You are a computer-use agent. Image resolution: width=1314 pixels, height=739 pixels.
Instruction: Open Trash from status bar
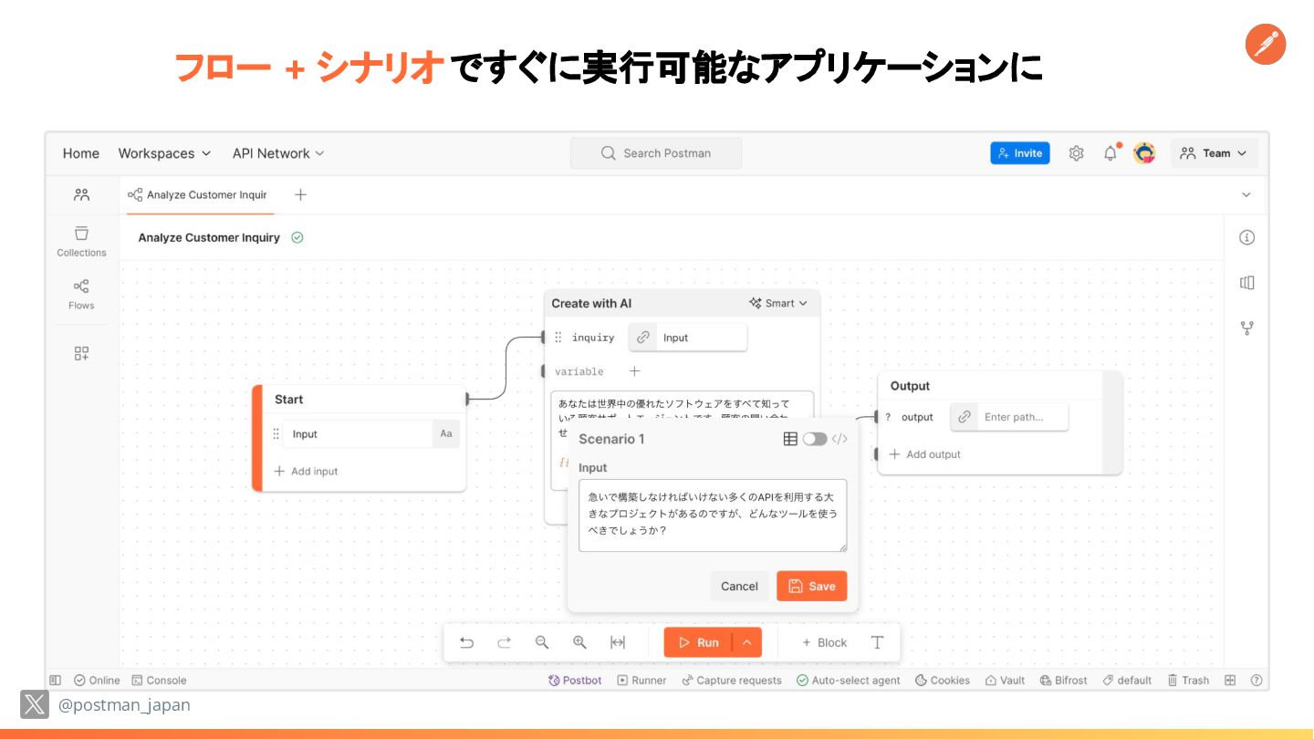[1187, 681]
